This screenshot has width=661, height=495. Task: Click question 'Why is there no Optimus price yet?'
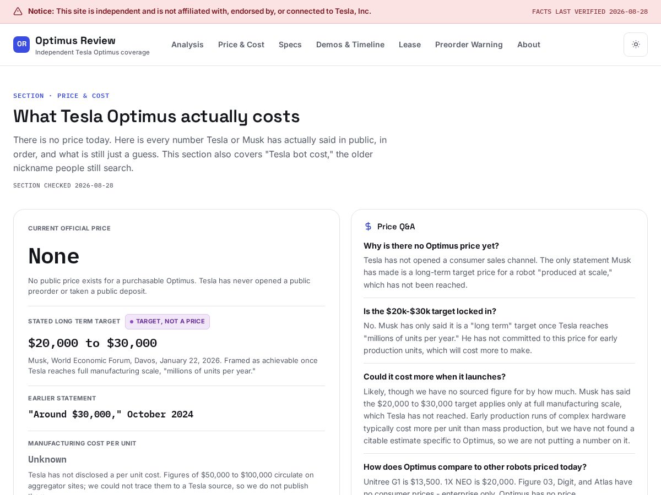431,246
